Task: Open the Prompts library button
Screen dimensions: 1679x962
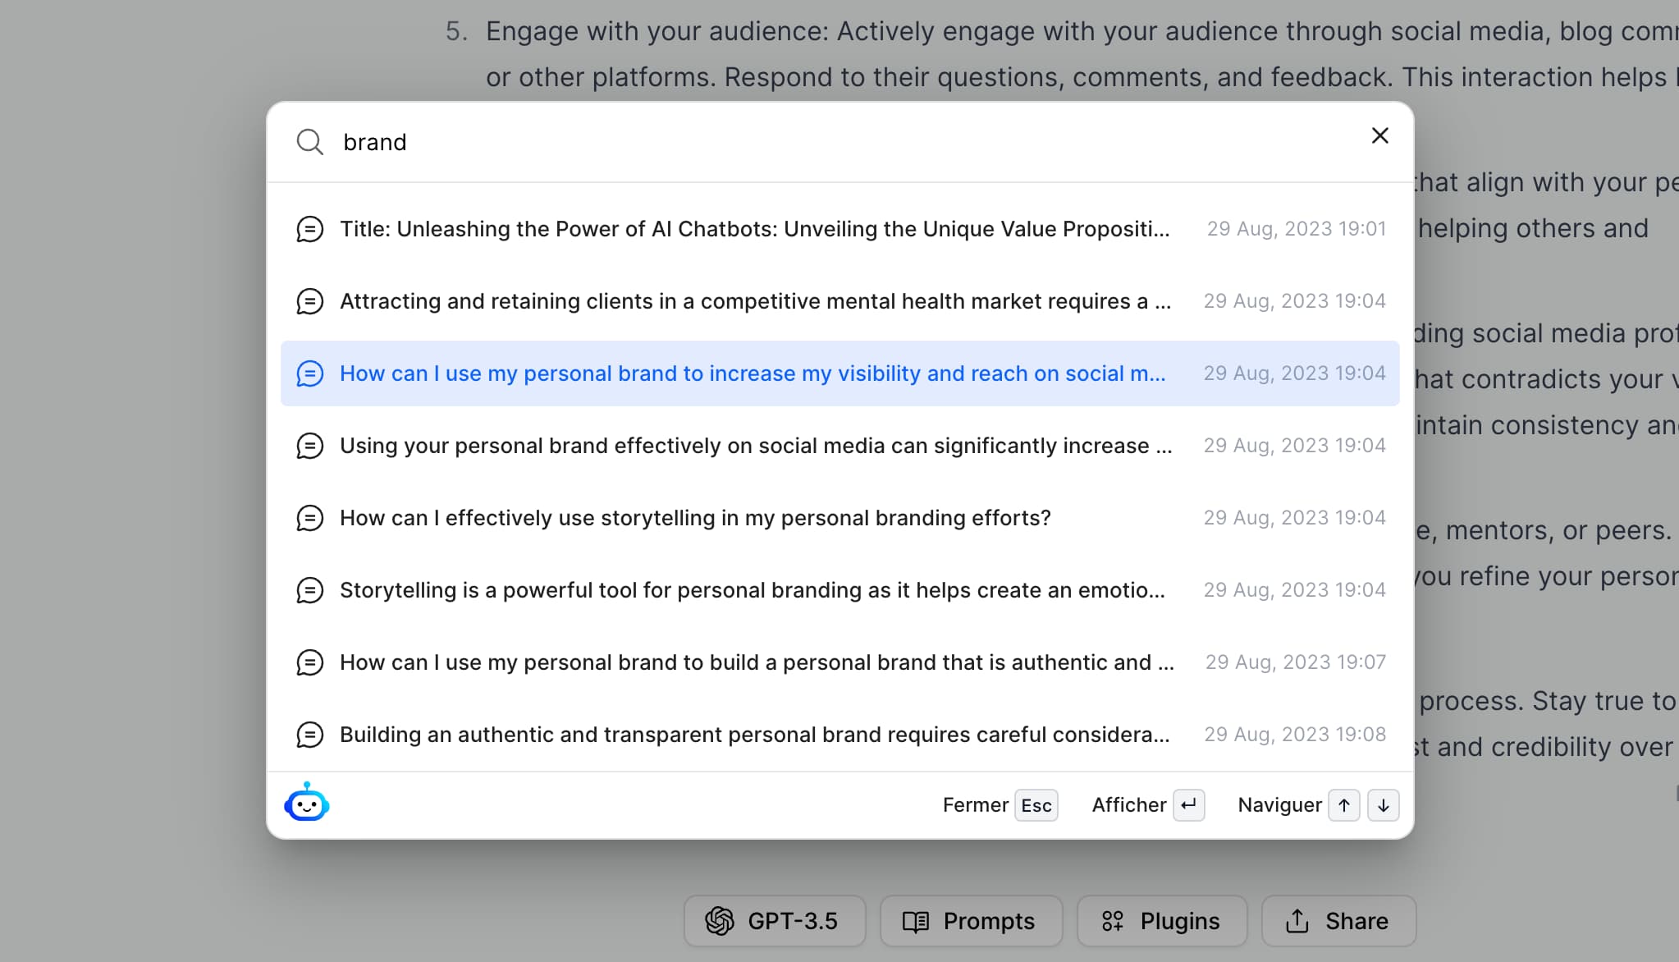Action: point(971,921)
